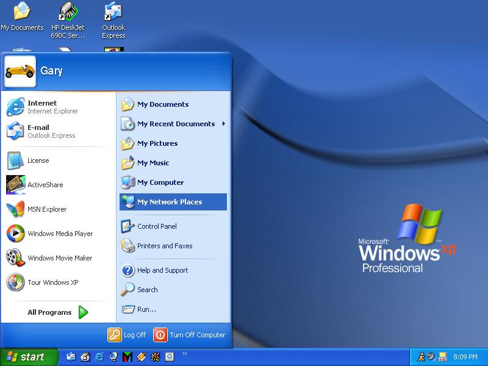Open Windows Movie Maker
The width and height of the screenshot is (488, 366).
[58, 257]
